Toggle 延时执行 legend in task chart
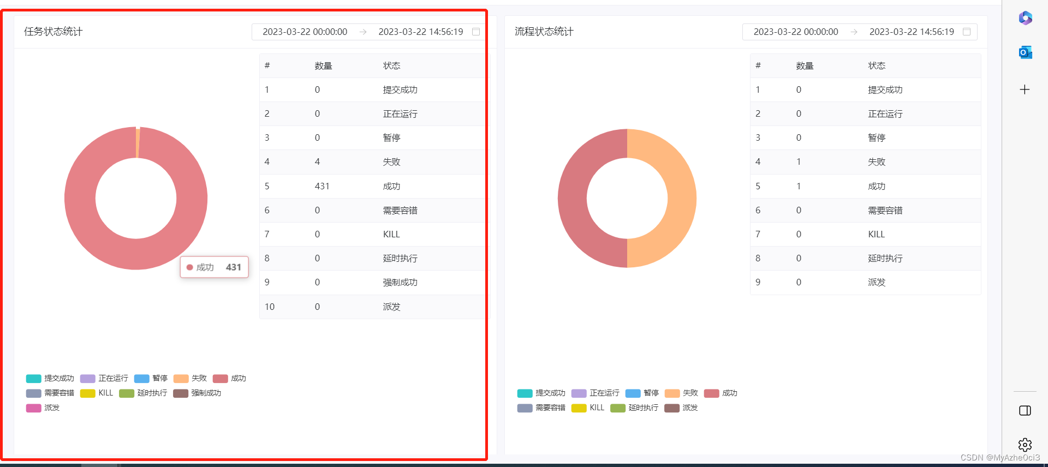 coord(143,393)
